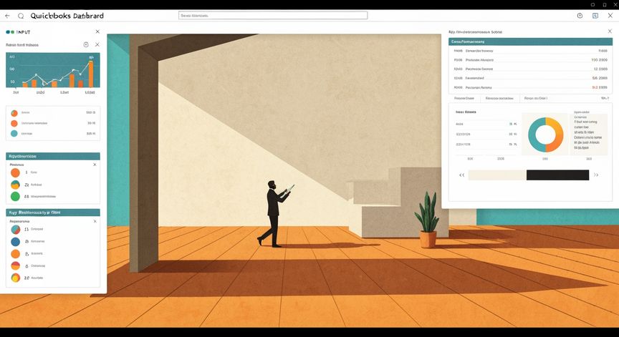This screenshot has width=619, height=337.
Task: Close the right-hand report panel
Action: tap(610, 31)
